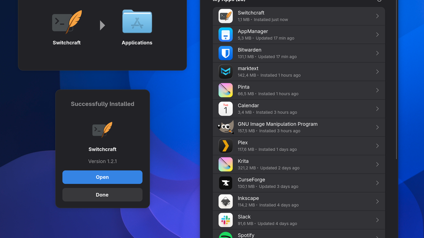
Task: Expand the CurseForge row chevron
Action: coord(377,183)
